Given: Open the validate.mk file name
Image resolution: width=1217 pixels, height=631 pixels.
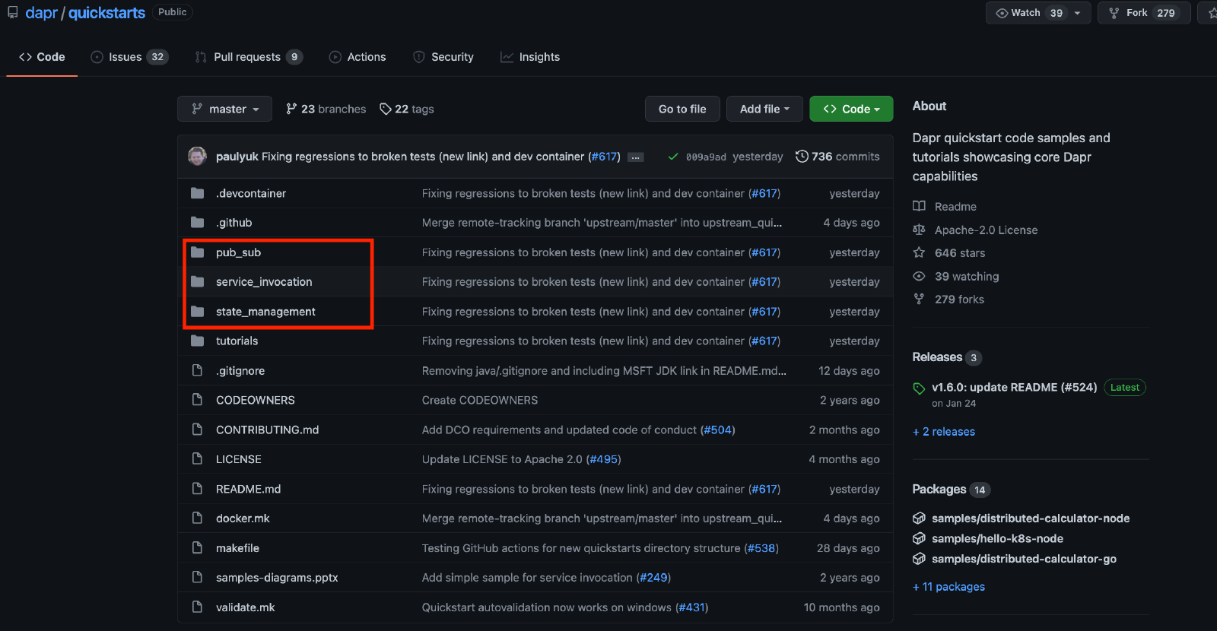Looking at the screenshot, I should pos(245,607).
